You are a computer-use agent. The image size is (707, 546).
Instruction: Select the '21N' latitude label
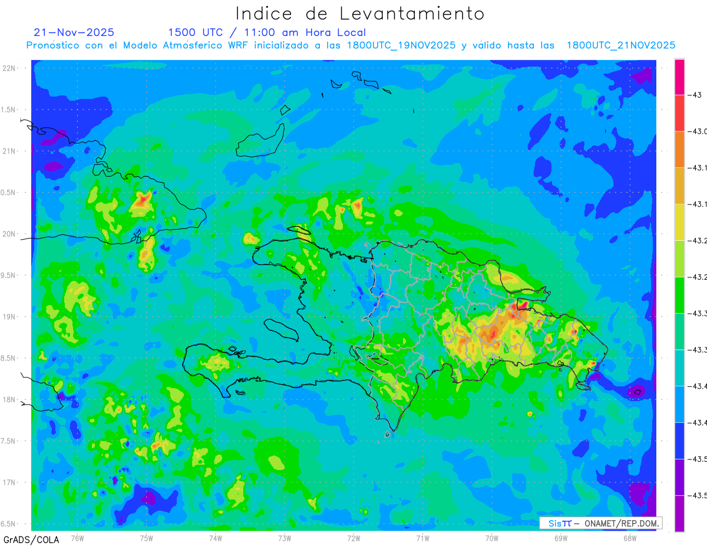click(10, 151)
